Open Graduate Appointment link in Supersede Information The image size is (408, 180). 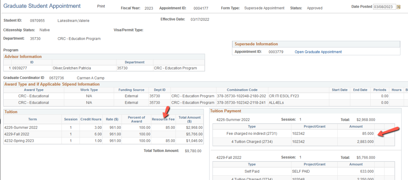point(318,52)
